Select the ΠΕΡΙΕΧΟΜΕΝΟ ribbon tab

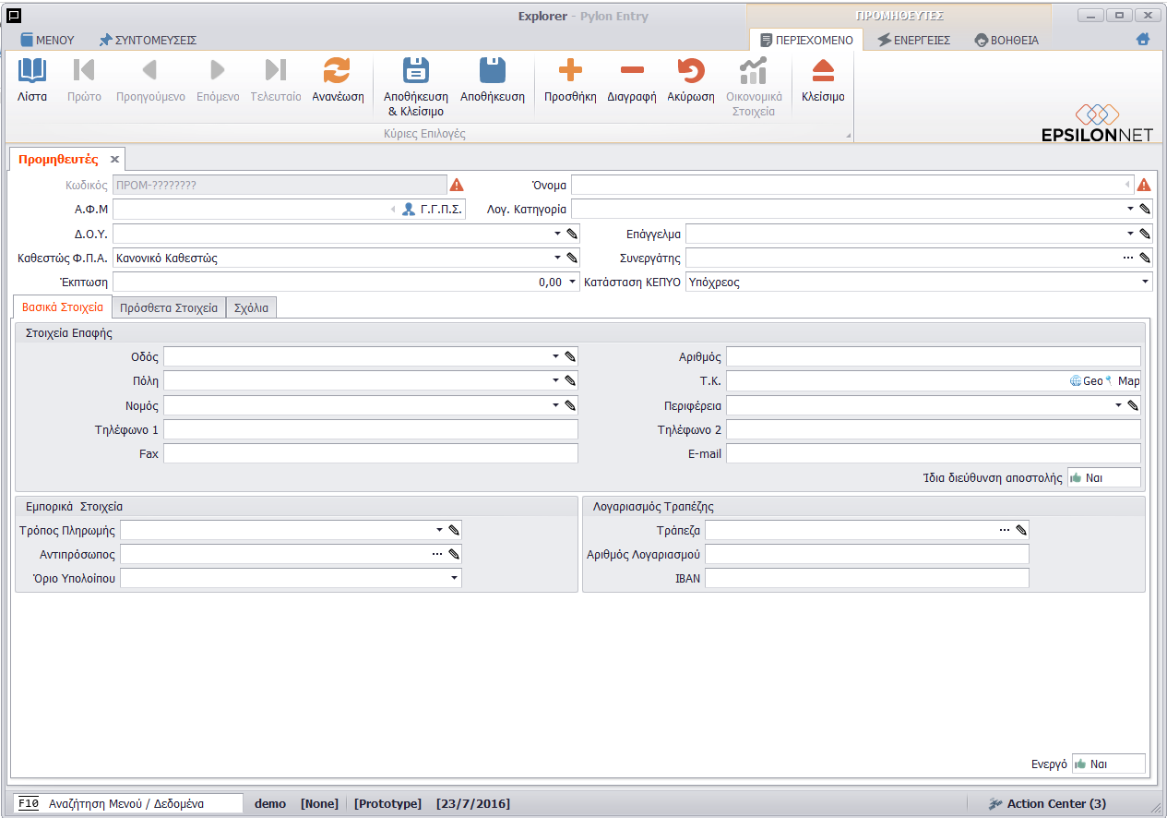click(806, 40)
